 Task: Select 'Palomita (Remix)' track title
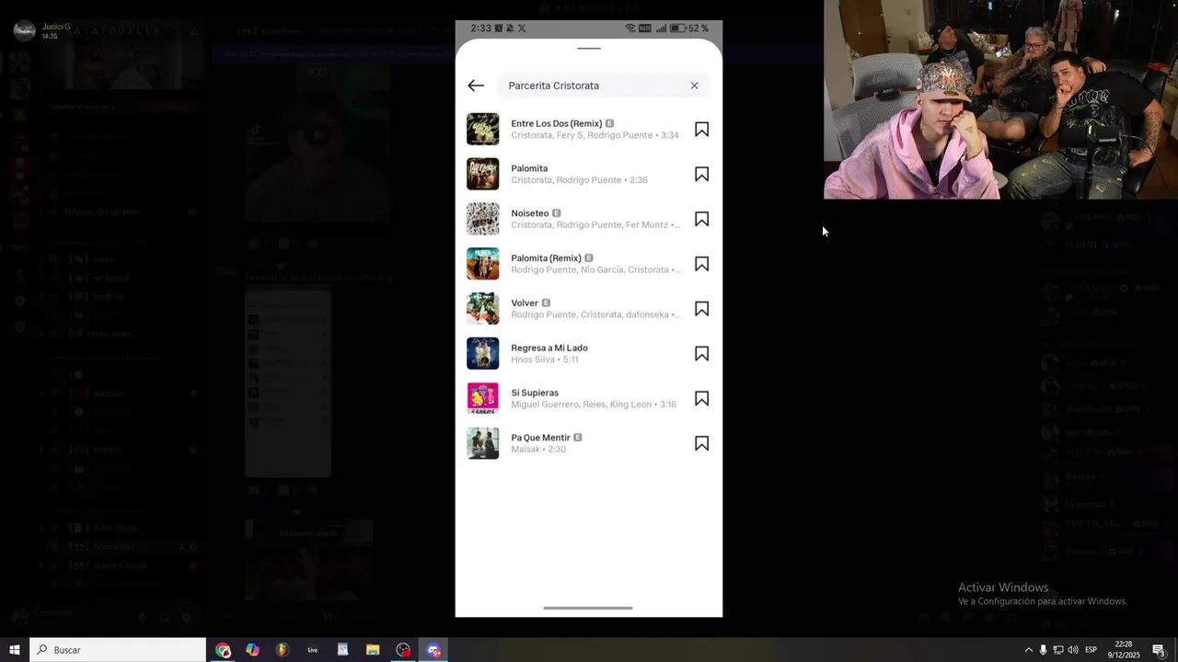(546, 258)
